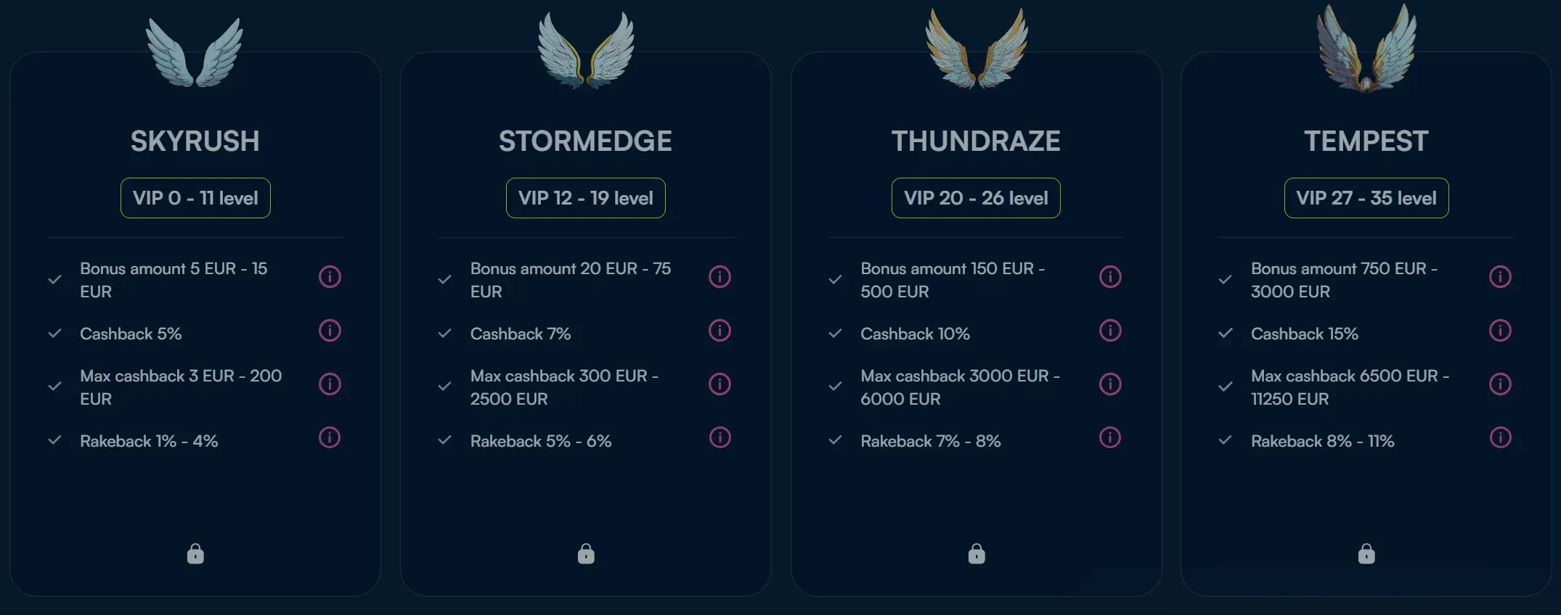Click the lock icon on the Tempest card
Screen dimensions: 1561x615
[1366, 554]
